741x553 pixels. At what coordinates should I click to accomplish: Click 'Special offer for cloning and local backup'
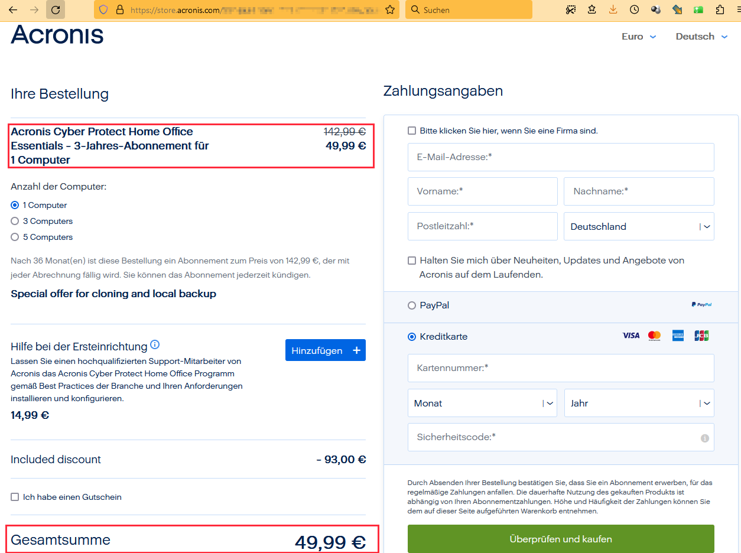click(113, 294)
